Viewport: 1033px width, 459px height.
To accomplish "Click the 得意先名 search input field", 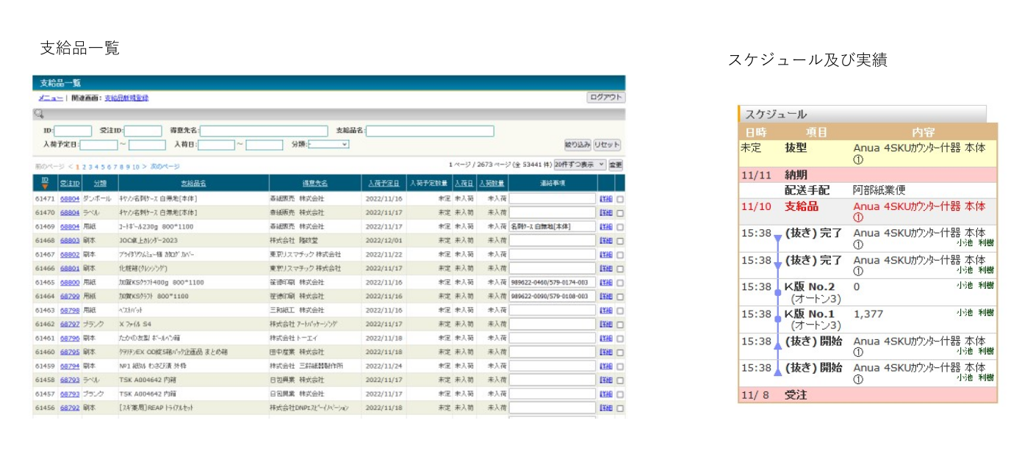I will click(264, 131).
